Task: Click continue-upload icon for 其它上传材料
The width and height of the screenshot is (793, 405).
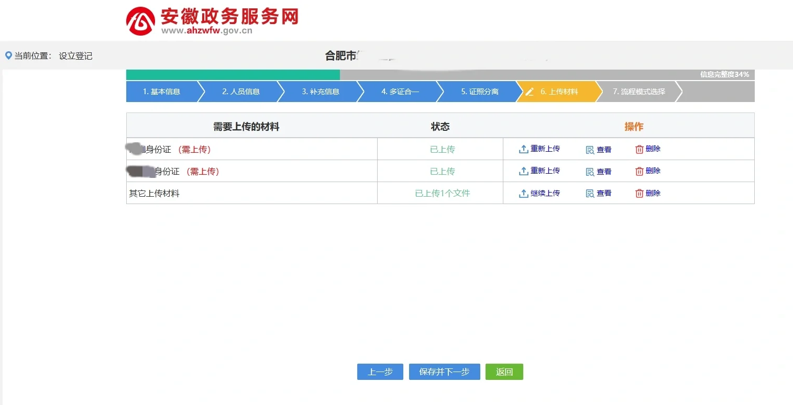Action: click(523, 194)
